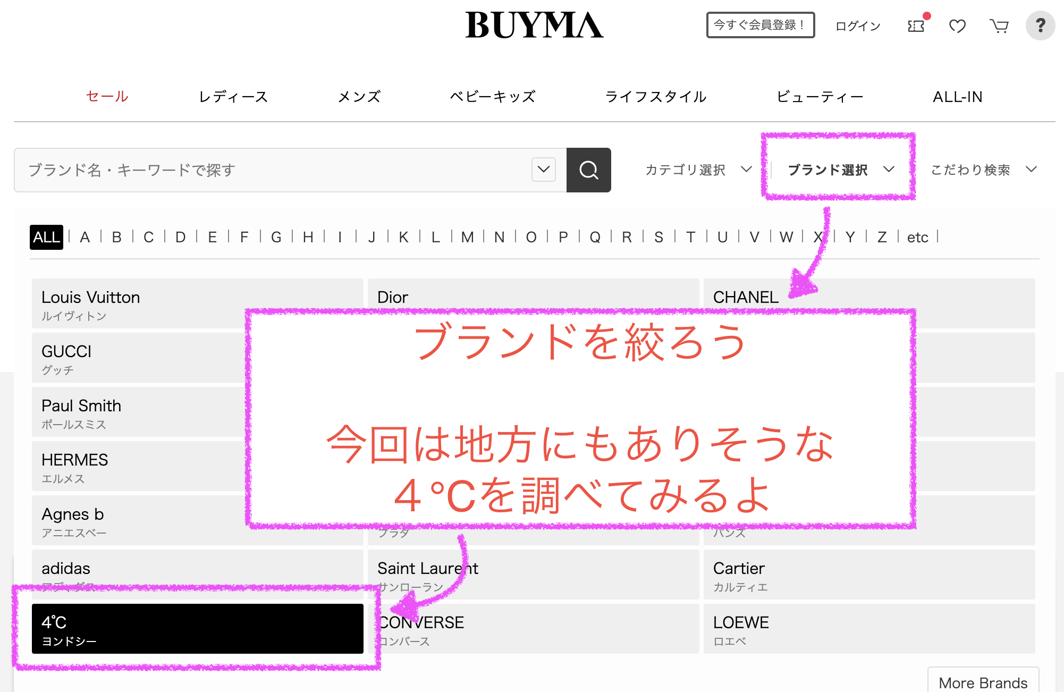Select the 4℃ brand
Viewport: 1064px width, 692px height.
[x=198, y=629]
